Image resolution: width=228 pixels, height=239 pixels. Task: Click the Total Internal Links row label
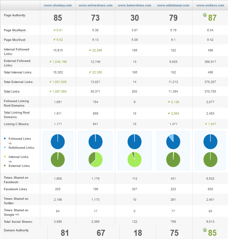pos(18,72)
